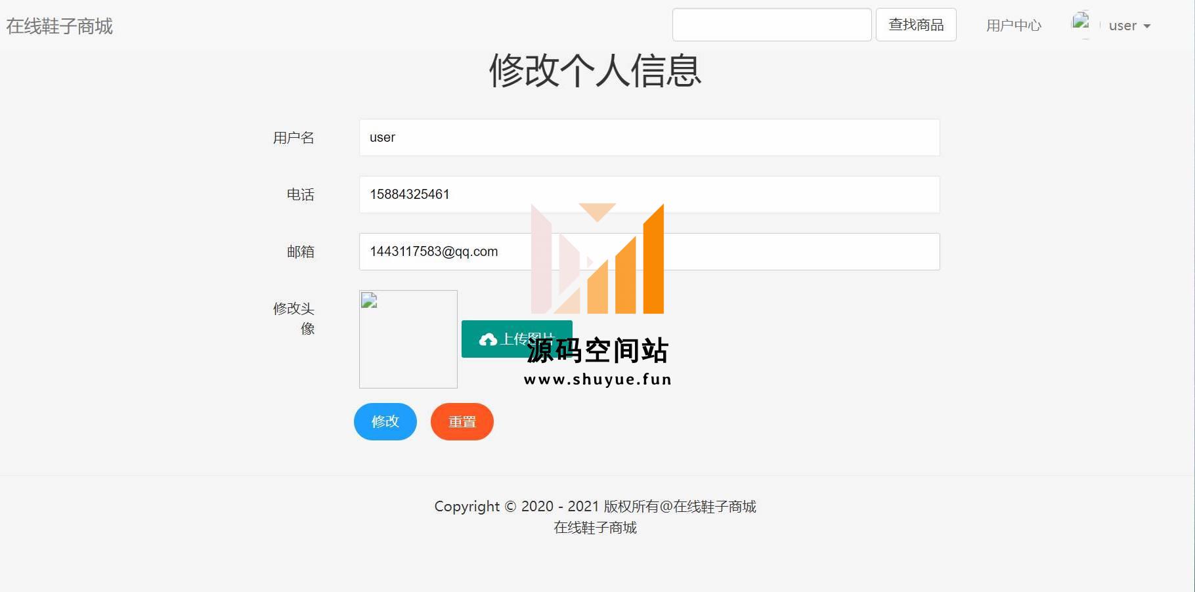This screenshot has width=1195, height=592.
Task: Click the blue 修改 submit button
Action: 385,421
